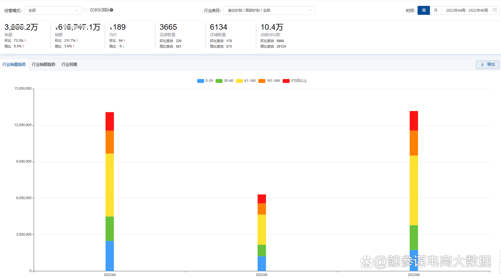Click the red segment of the 202244 bar
501x279 pixels.
[x=110, y=122]
